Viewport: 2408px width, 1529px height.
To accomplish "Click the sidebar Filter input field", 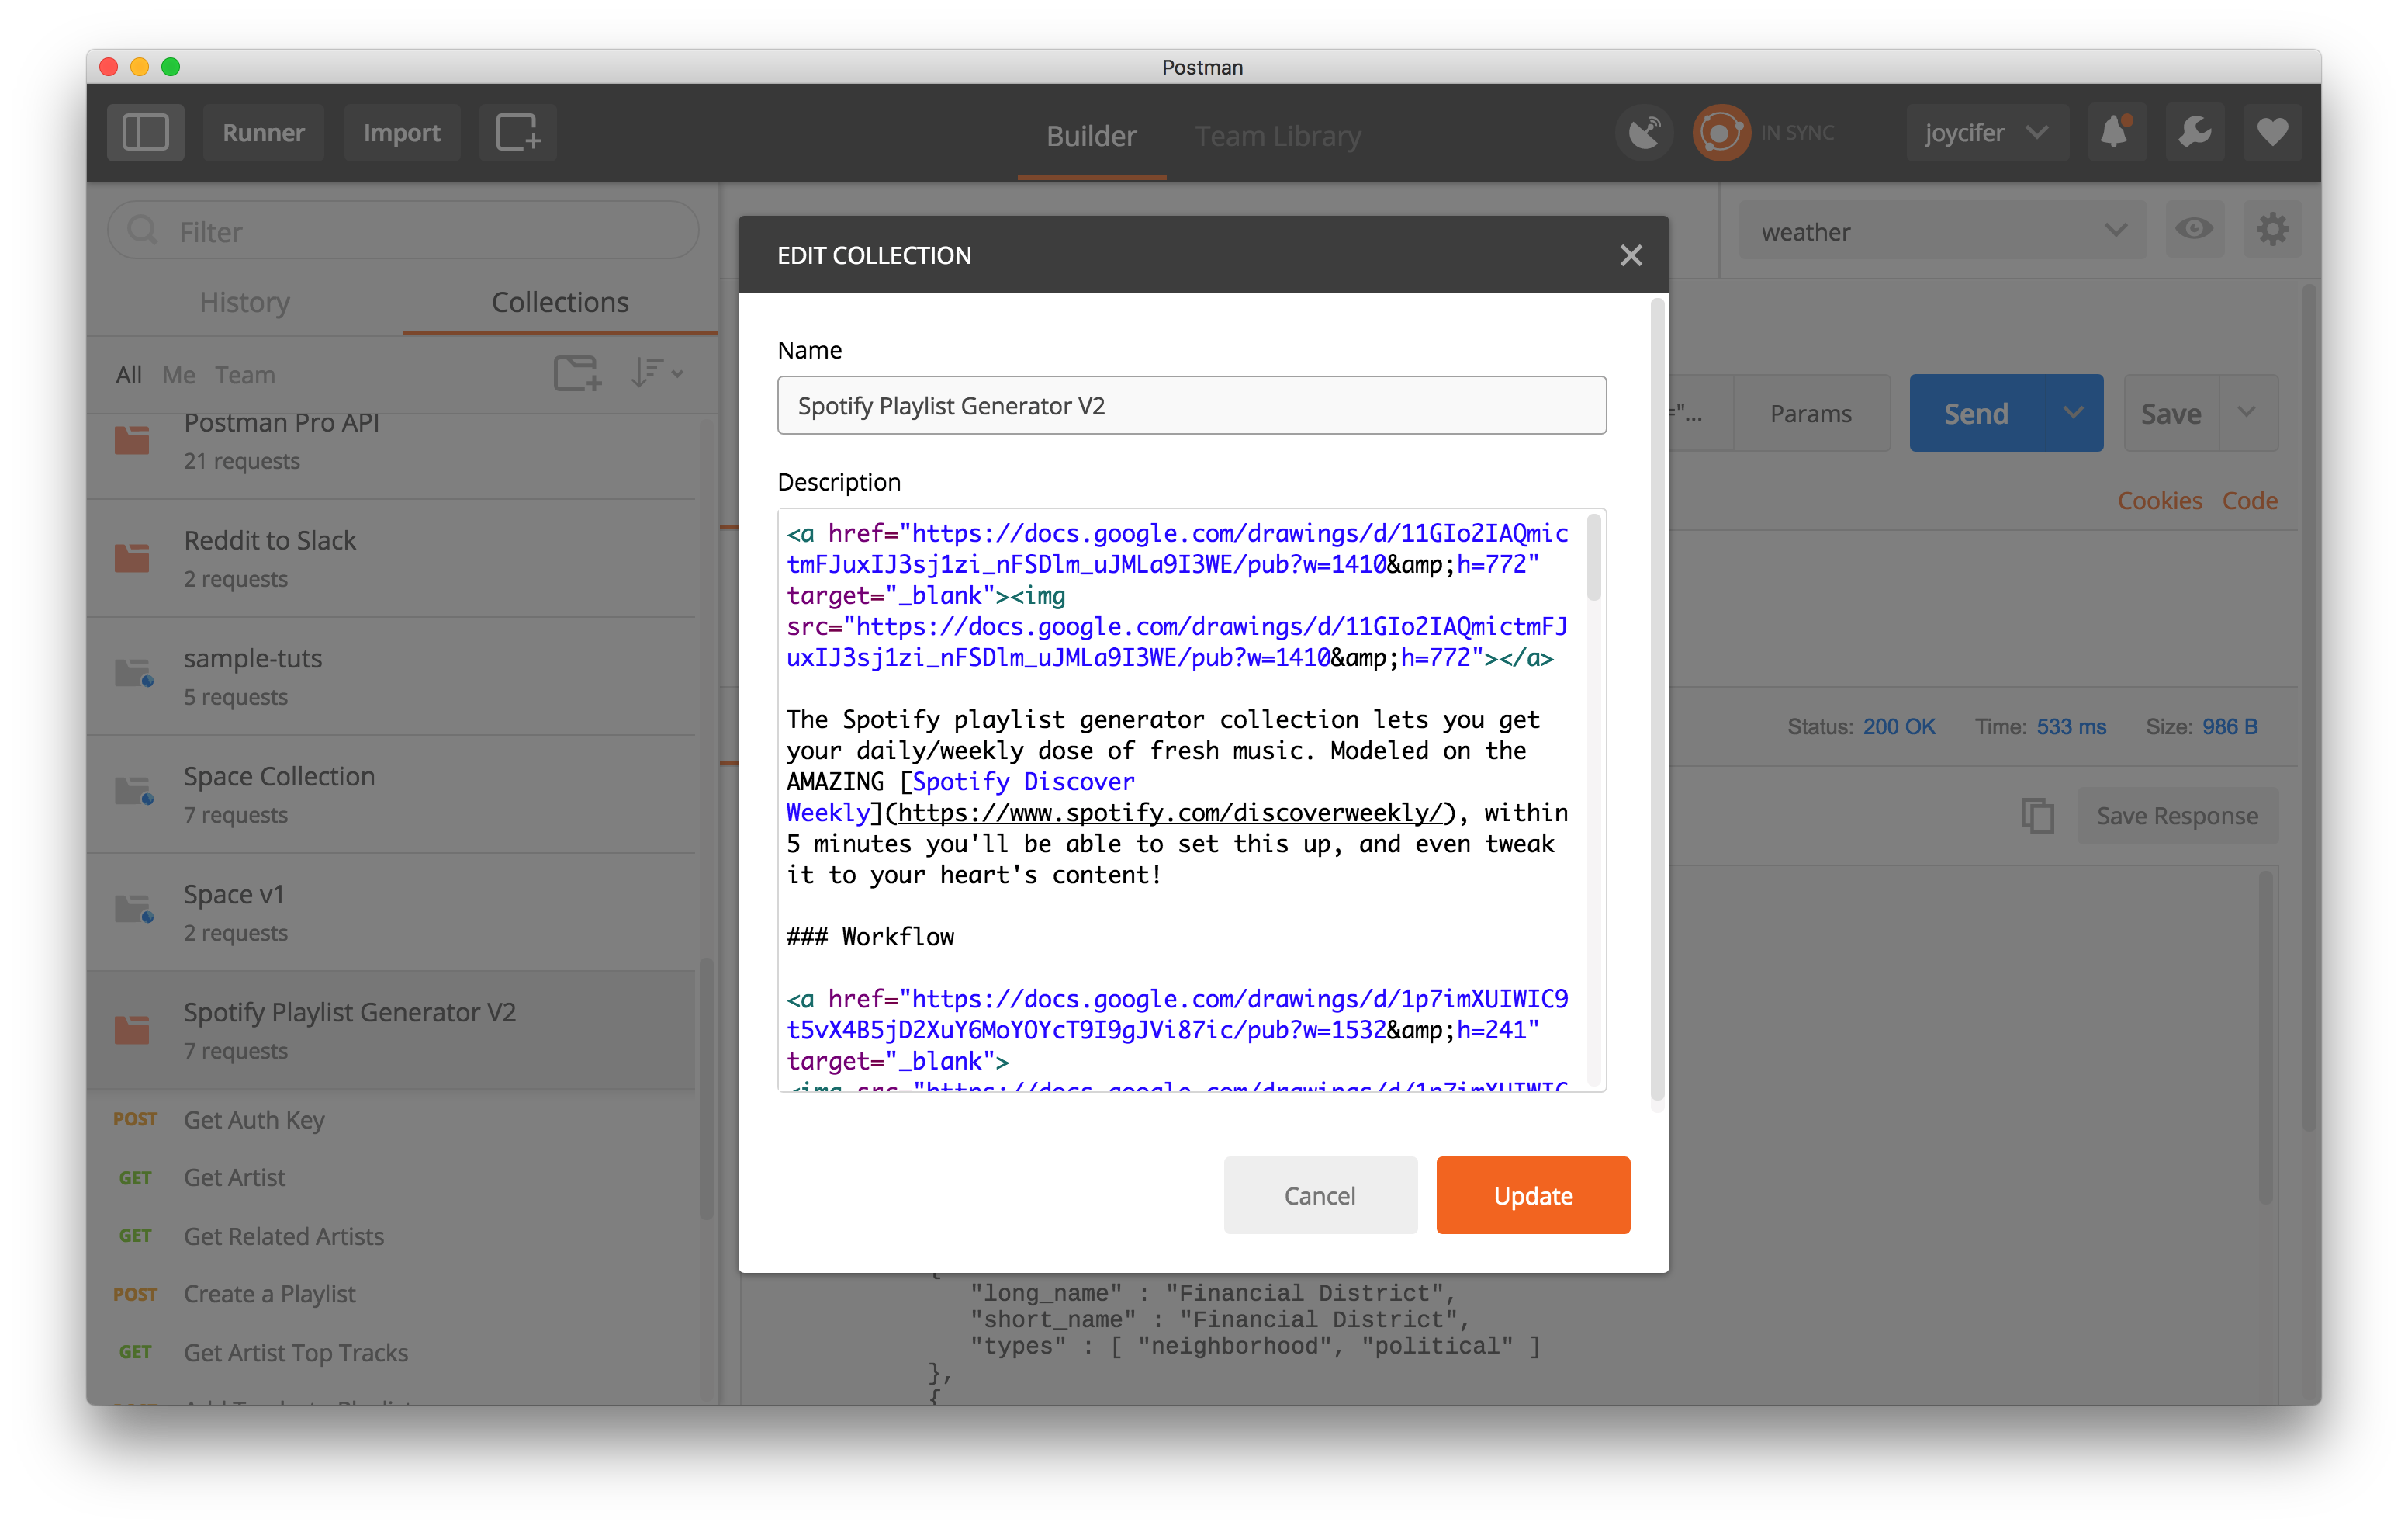I will [x=403, y=231].
